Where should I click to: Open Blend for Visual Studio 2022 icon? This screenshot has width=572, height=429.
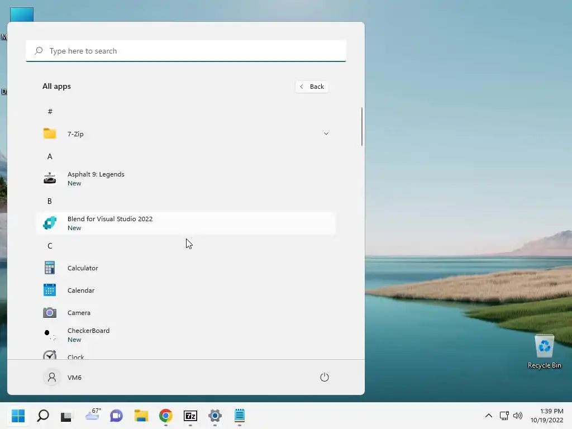coord(50,223)
